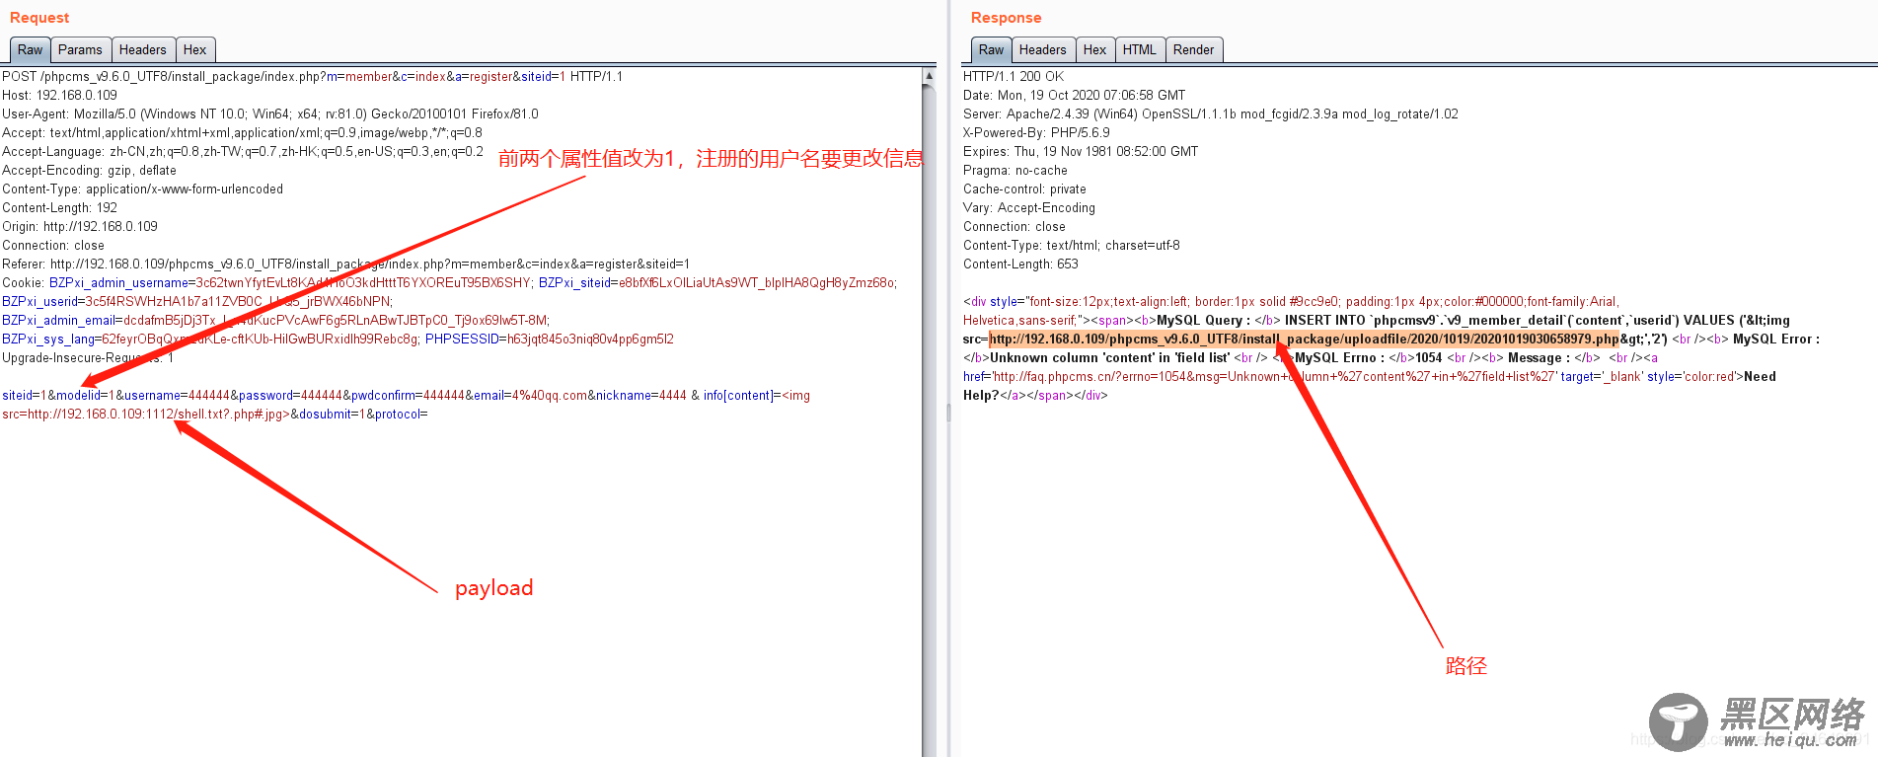This screenshot has height=757, width=1878.
Task: Click the Request panel scrollbar up arrow
Action: (x=929, y=76)
